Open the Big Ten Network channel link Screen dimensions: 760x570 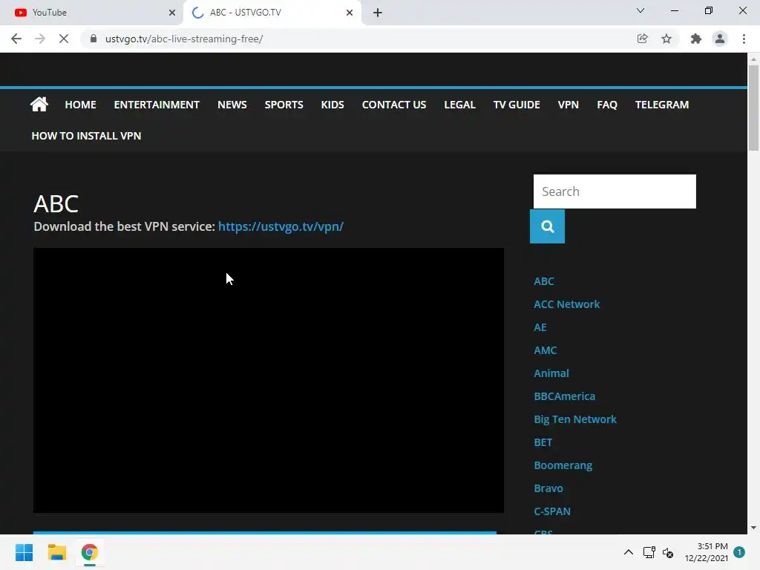[x=575, y=419]
